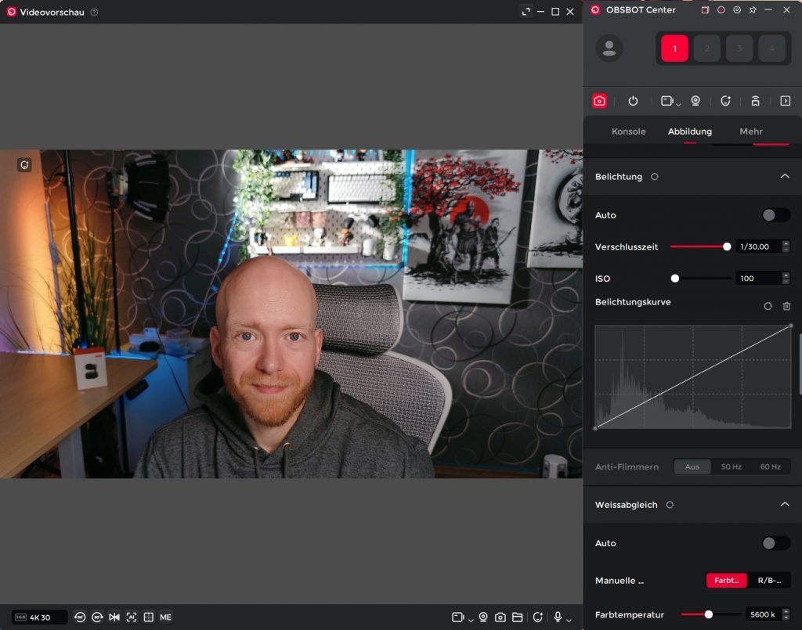Viewport: 802px width, 630px height.
Task: Open the 4K 30 resolution selector
Action: pos(39,617)
